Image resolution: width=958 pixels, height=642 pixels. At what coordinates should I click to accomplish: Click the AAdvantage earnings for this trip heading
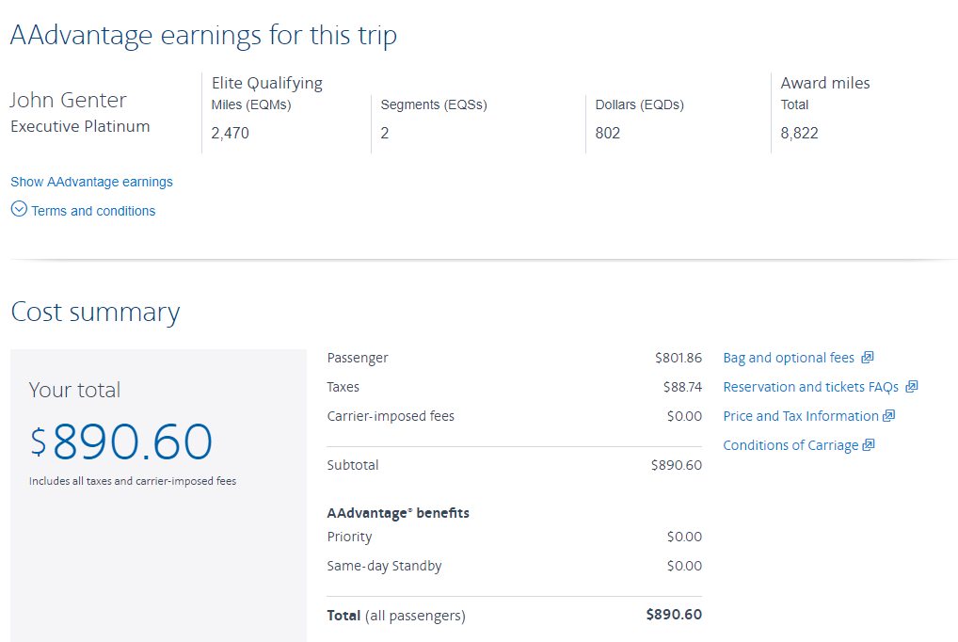click(203, 36)
